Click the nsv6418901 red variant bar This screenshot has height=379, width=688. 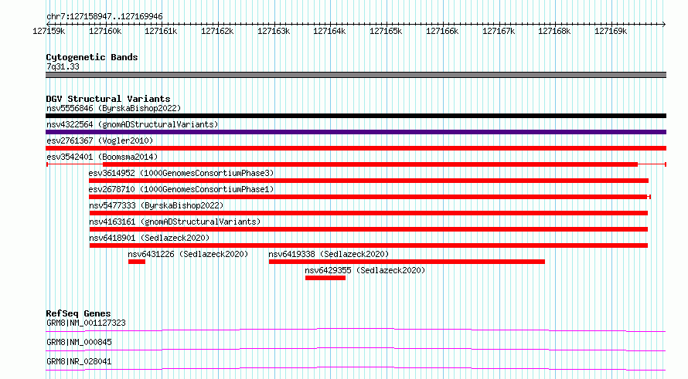click(369, 245)
